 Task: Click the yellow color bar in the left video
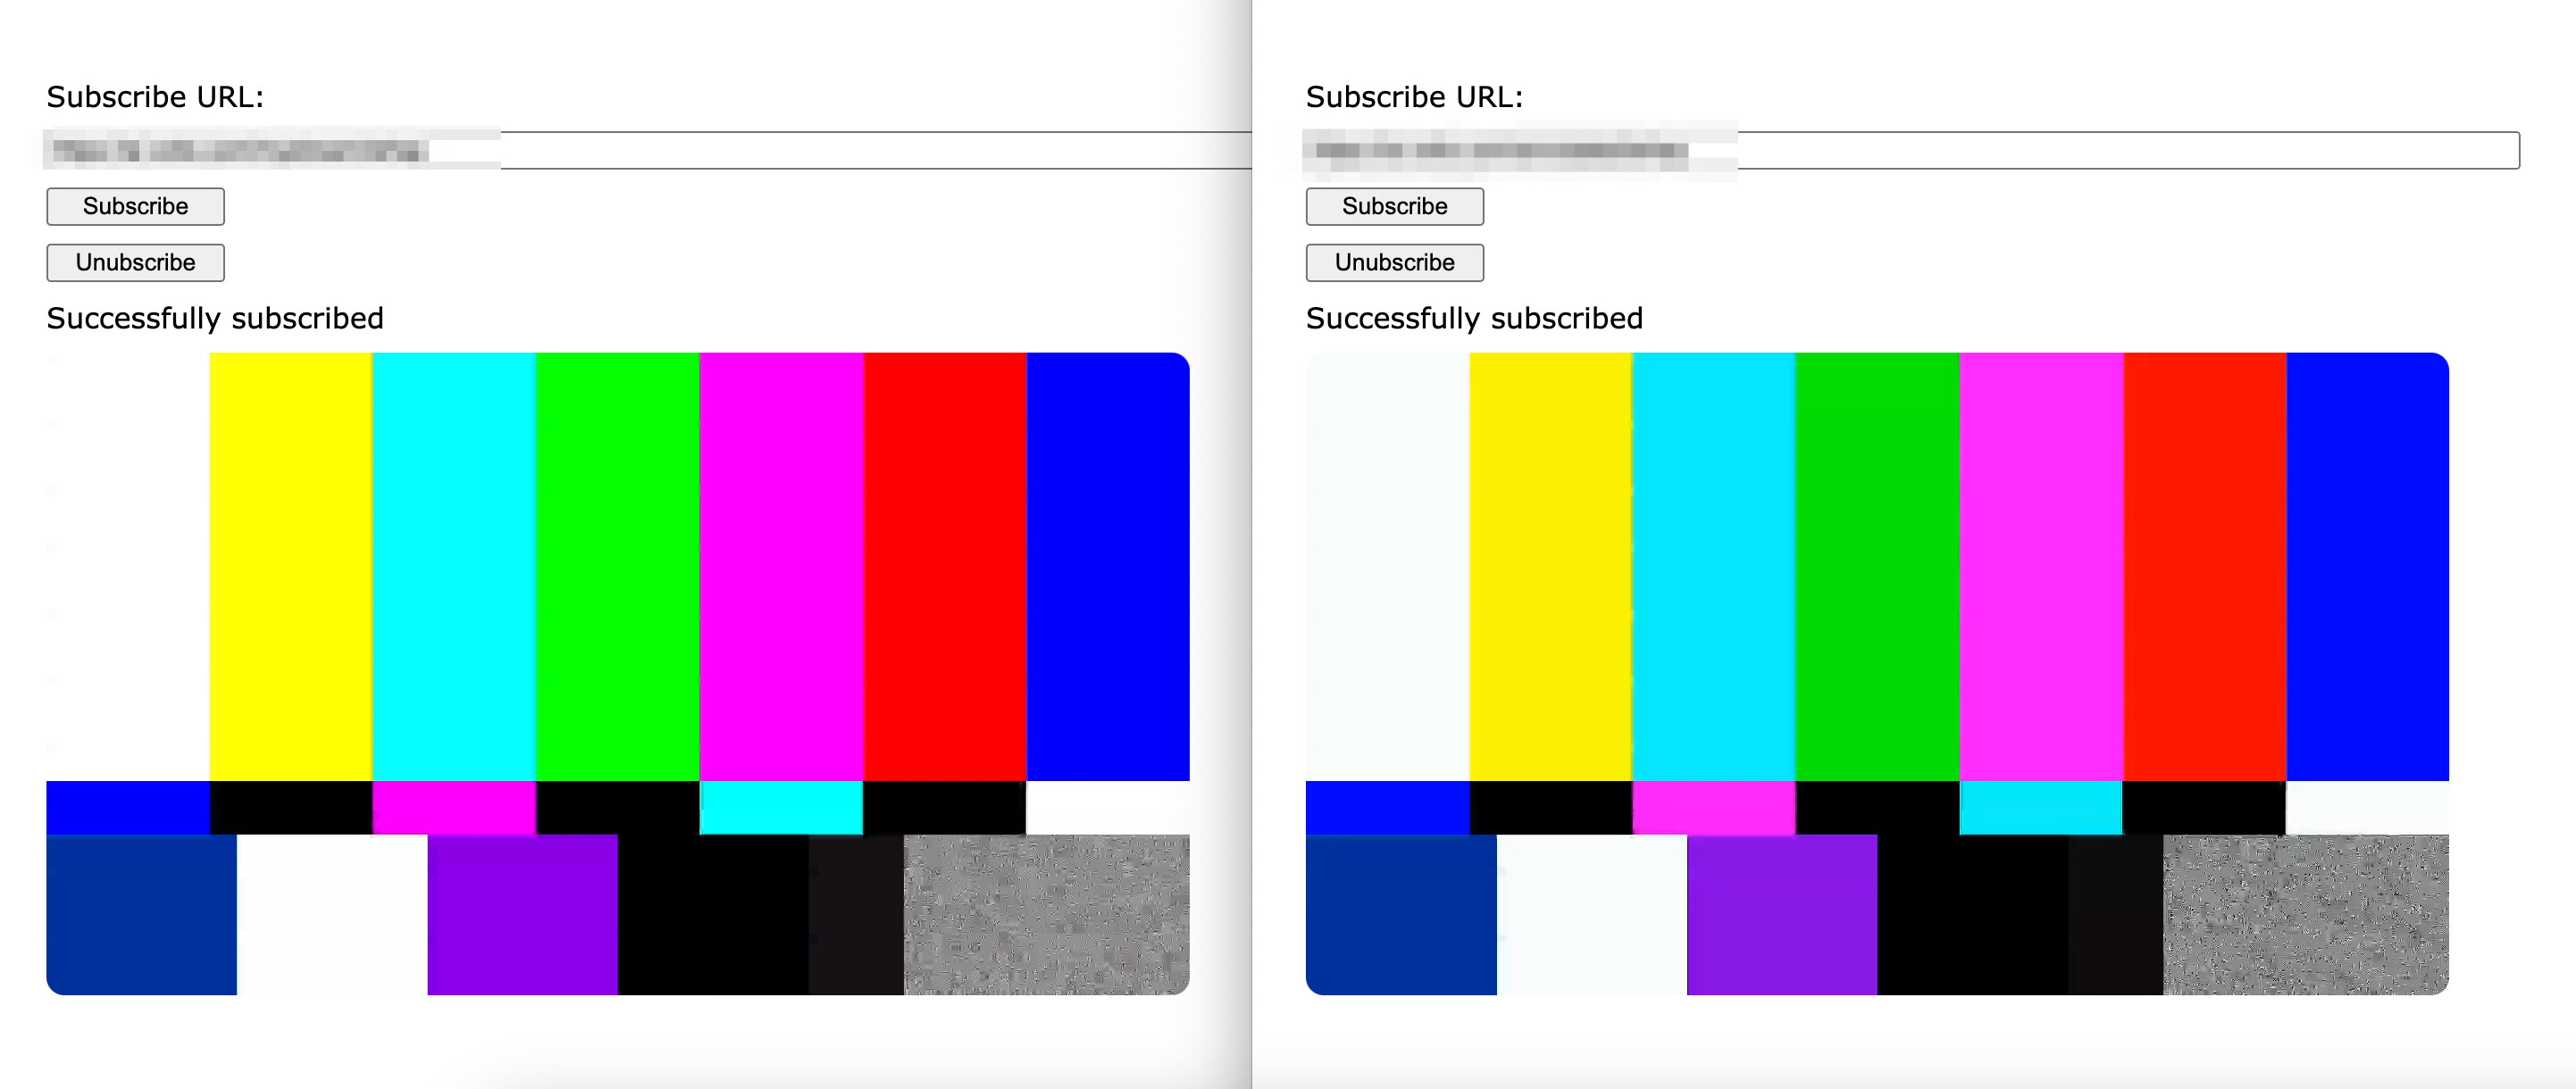pos(290,560)
